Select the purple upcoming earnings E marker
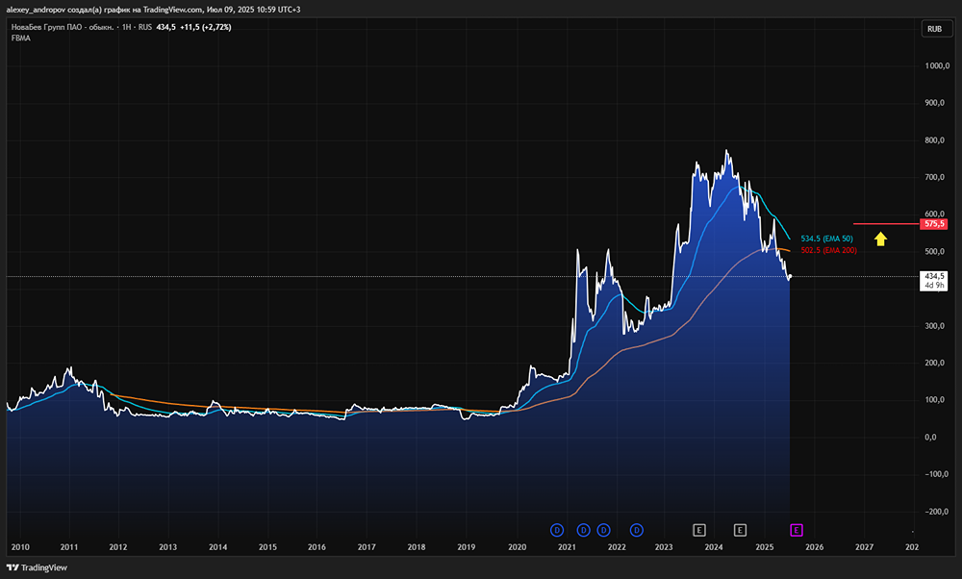 [796, 529]
